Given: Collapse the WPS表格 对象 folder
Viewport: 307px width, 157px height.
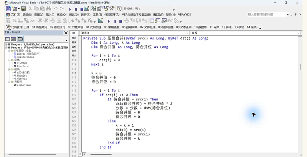Looking at the screenshot, I should point(9,51).
